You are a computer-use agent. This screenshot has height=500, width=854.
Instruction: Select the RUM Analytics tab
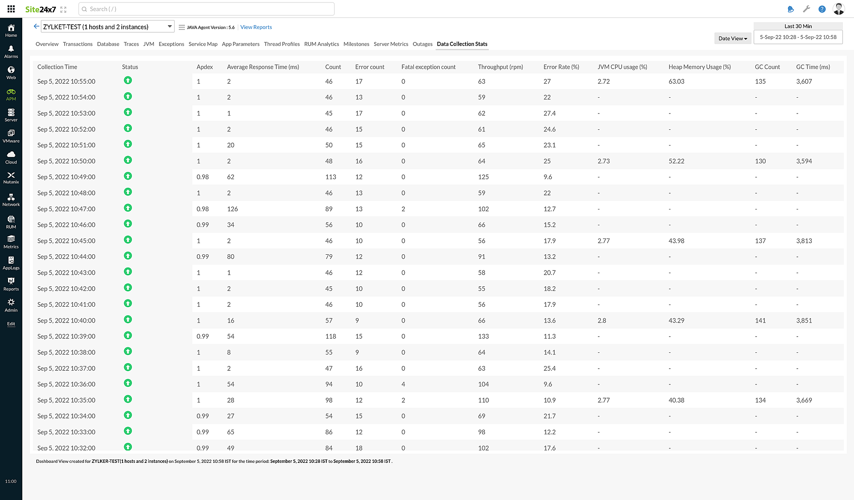click(x=322, y=44)
